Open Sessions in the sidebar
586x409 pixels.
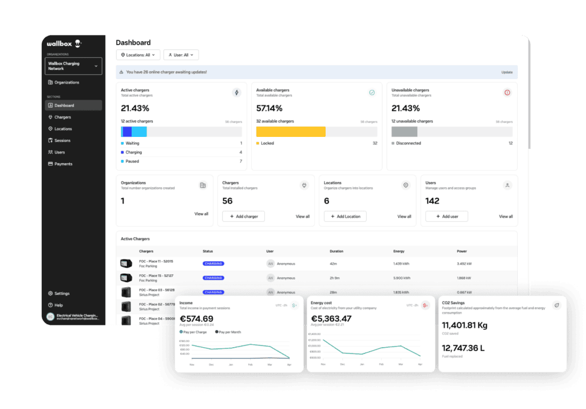[62, 140]
